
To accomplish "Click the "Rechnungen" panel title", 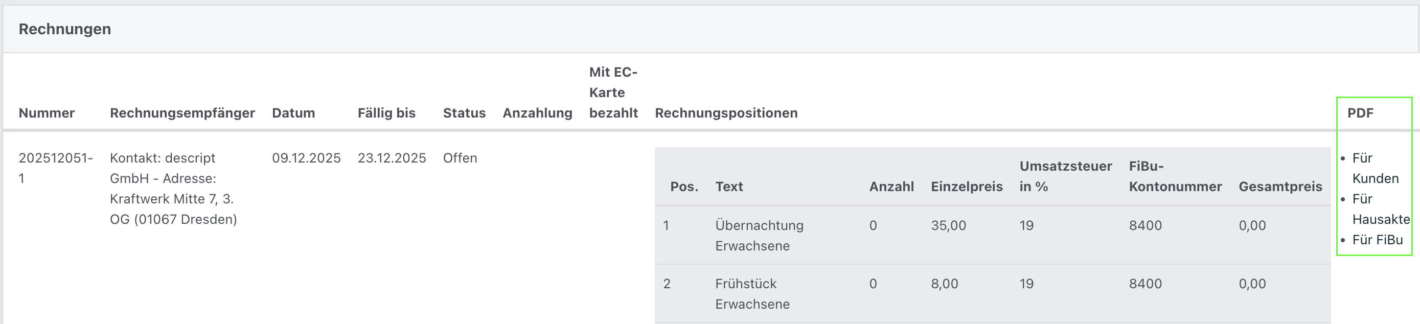I will pos(65,29).
